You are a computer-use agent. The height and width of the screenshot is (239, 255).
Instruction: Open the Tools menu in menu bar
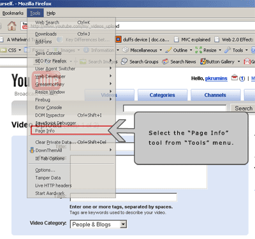pyautogui.click(x=35, y=13)
